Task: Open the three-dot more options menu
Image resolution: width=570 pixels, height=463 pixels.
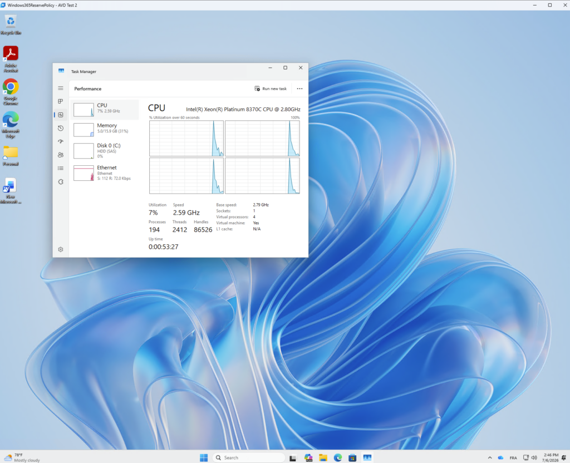Action: click(299, 88)
